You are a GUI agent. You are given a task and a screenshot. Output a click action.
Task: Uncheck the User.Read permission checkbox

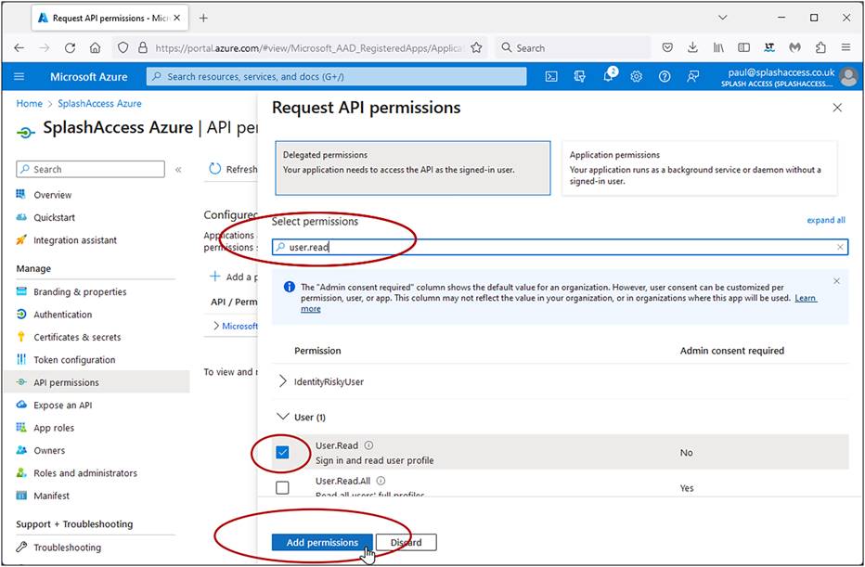click(x=282, y=452)
